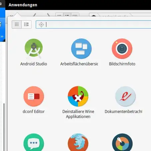Open the Arbeitsflächenübersicht app
The height and width of the screenshot is (151, 151).
[x=81, y=49]
